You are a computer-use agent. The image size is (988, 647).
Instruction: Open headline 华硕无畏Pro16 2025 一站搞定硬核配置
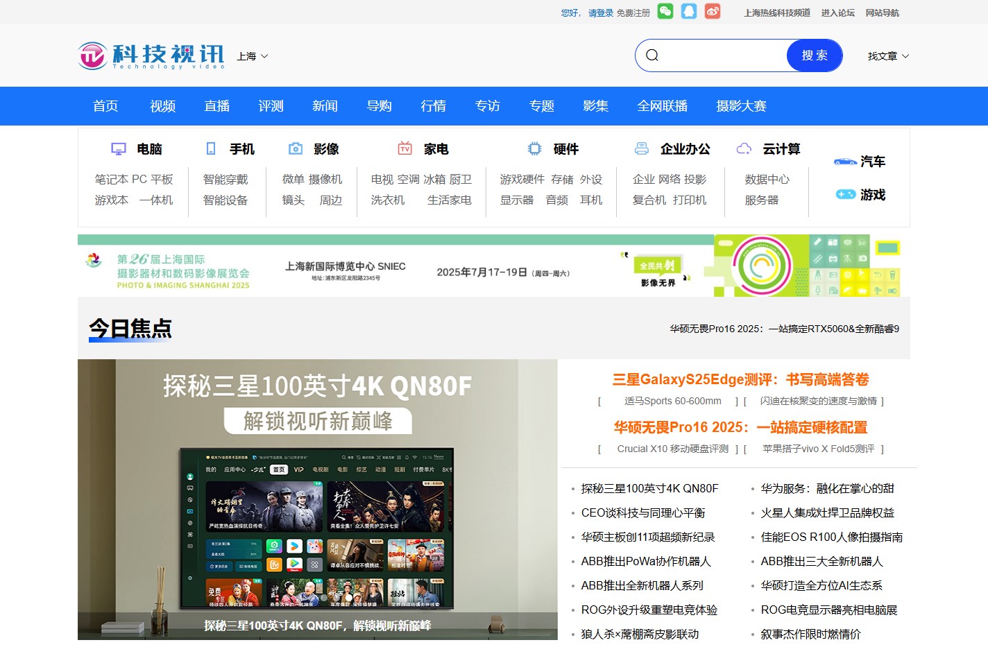pos(741,427)
